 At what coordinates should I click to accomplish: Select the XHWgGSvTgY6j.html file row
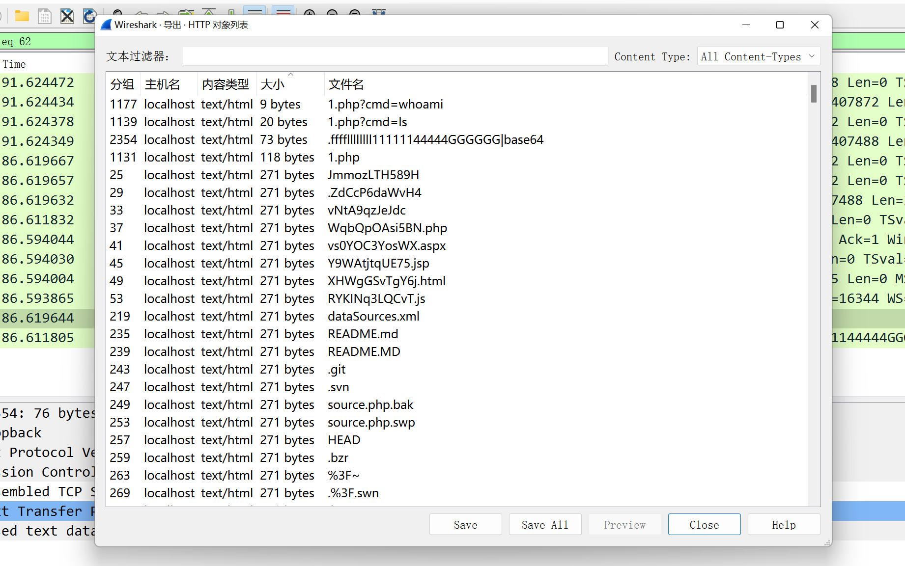click(457, 281)
